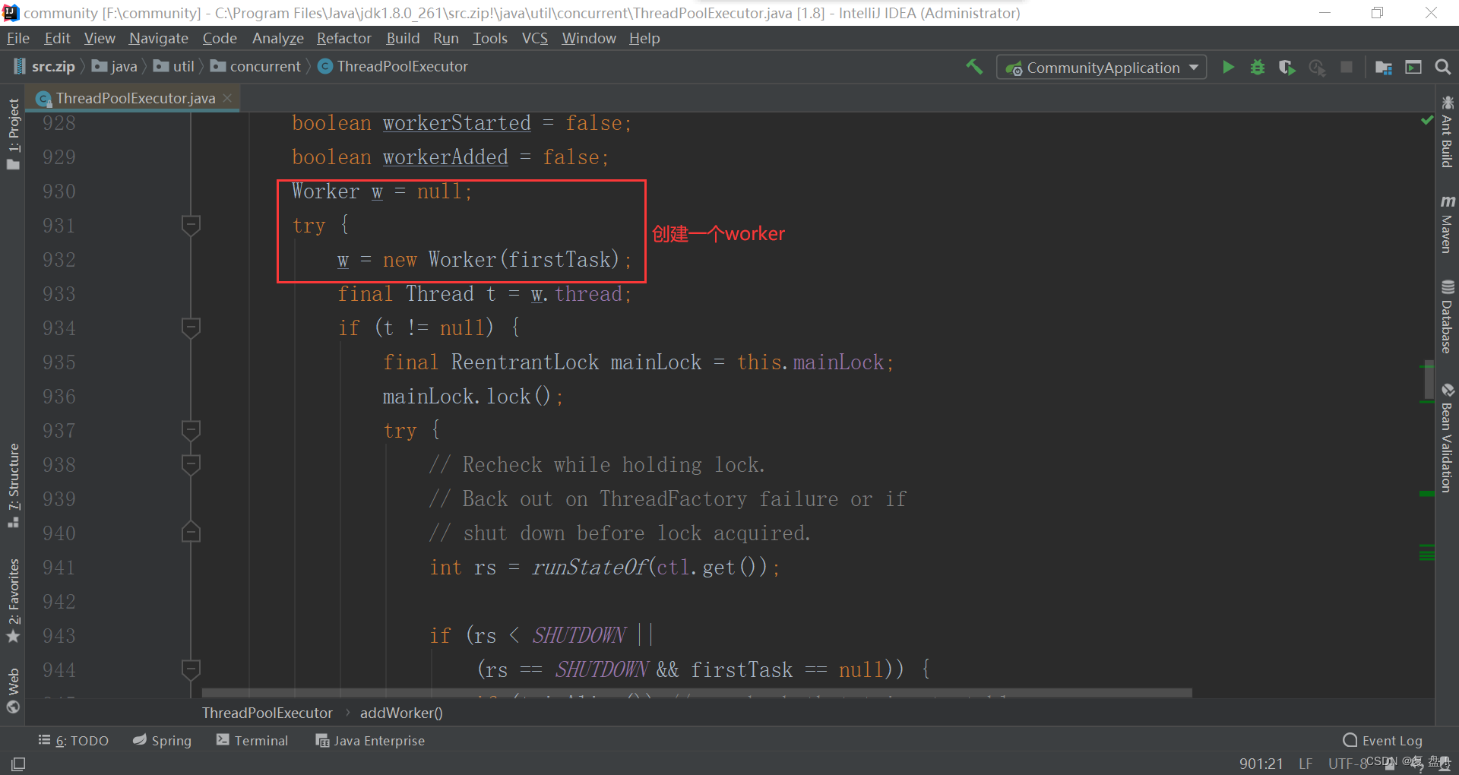
Task: Collapse the if block fold at line 934
Action: point(191,327)
